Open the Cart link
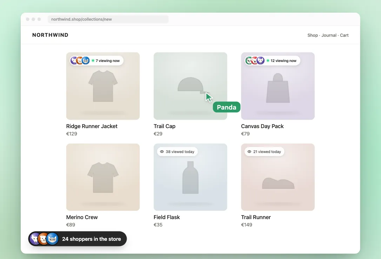The height and width of the screenshot is (259, 381). point(344,35)
